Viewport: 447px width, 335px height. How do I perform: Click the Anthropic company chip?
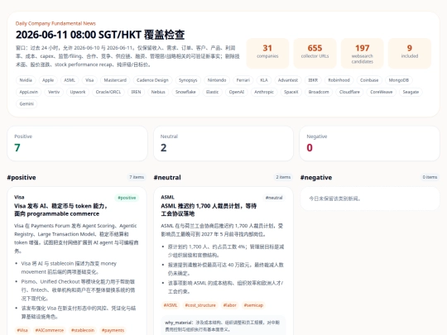264,92
